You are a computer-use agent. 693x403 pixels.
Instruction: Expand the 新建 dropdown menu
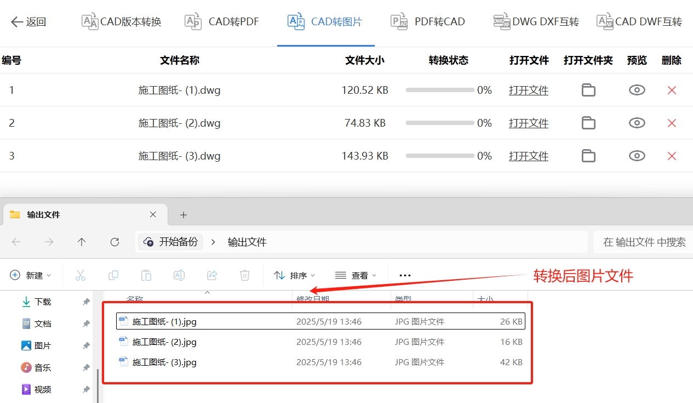point(31,275)
